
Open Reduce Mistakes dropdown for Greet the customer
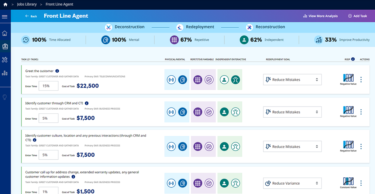click(292, 80)
